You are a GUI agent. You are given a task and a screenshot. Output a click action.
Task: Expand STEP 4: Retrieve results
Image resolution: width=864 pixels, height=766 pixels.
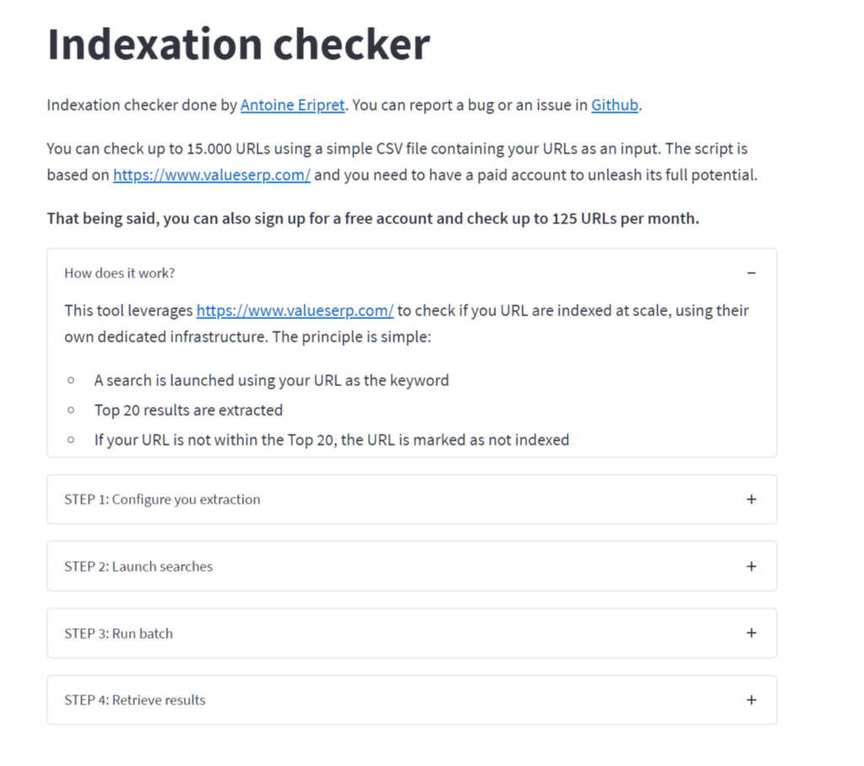[x=412, y=700]
